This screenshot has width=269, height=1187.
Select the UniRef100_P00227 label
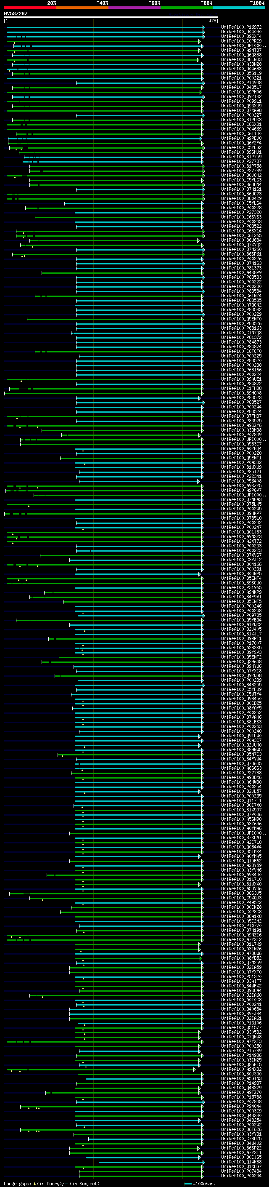pos(241,115)
